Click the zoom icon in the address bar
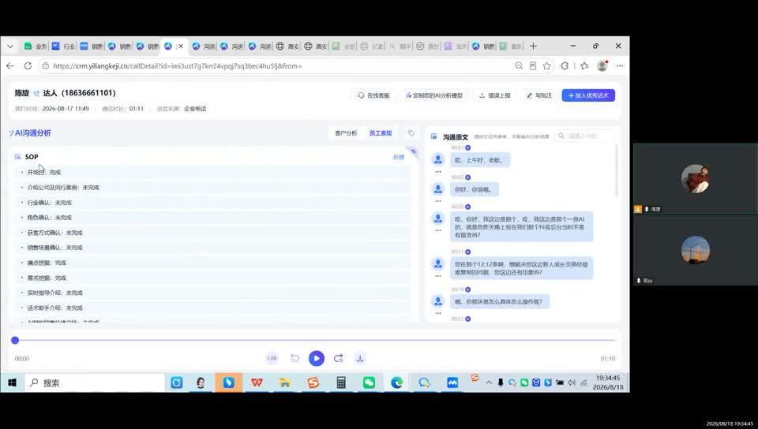The width and height of the screenshot is (758, 429). point(519,66)
